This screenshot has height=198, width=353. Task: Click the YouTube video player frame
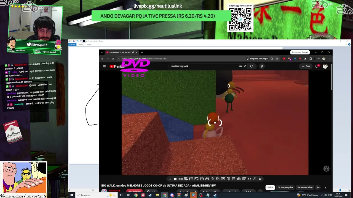pyautogui.click(x=215, y=123)
